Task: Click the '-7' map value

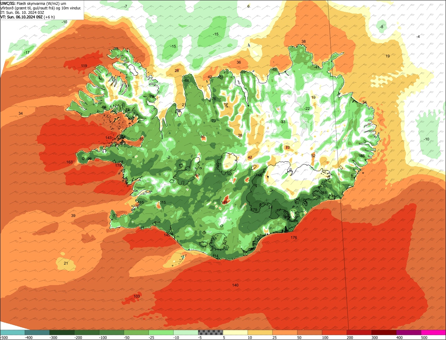Action: [125, 7]
